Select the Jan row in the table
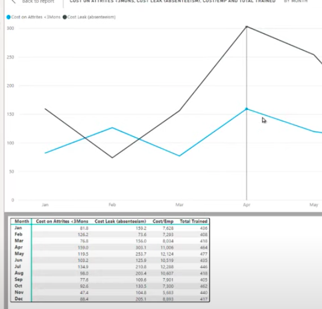Viewport: 322px width, 309px height. (x=110, y=228)
